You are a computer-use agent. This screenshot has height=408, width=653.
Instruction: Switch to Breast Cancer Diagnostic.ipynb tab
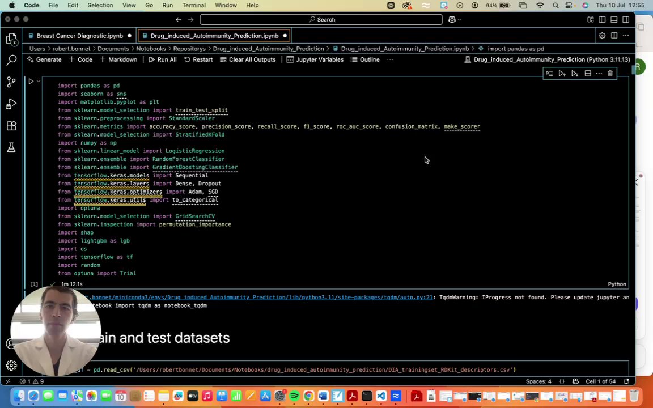(79, 36)
